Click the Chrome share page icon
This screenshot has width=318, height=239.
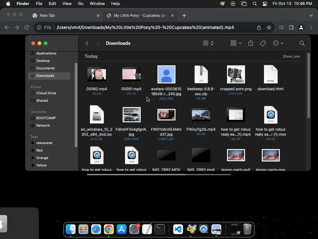click(x=259, y=27)
